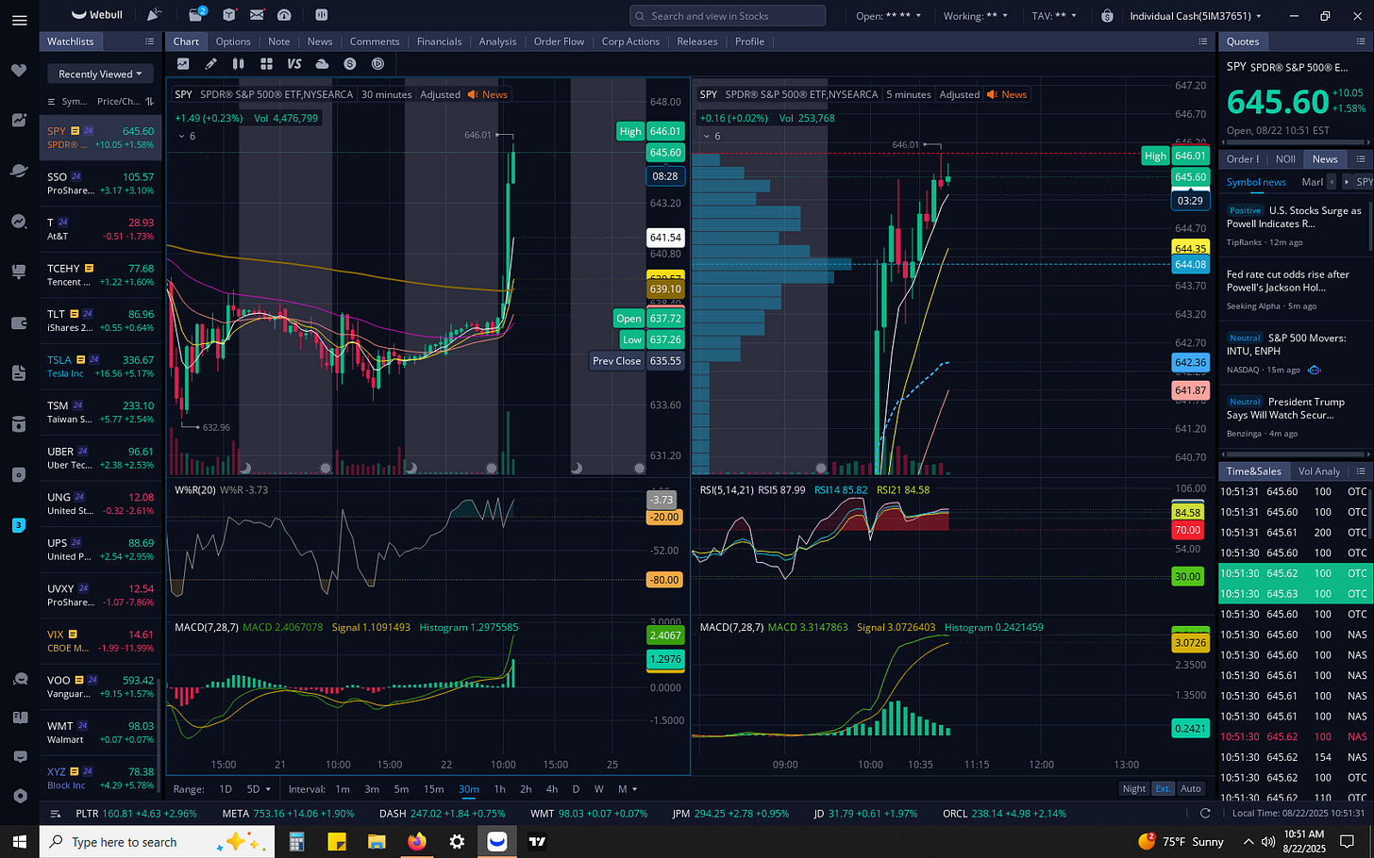Viewport: 1374px width, 858px height.
Task: Click the cloud save icon in chart toolbar
Action: (322, 63)
